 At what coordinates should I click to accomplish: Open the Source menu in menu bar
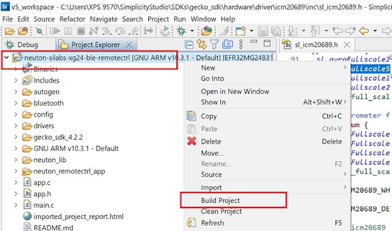(x=44, y=19)
